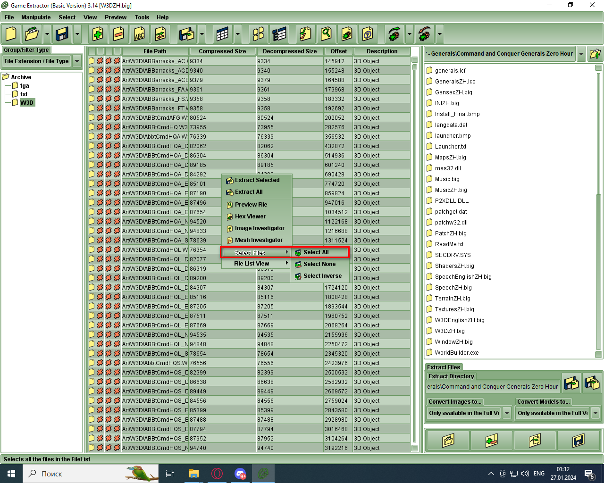Sort by Compressed Size column header
This screenshot has width=604, height=483.
(x=222, y=51)
